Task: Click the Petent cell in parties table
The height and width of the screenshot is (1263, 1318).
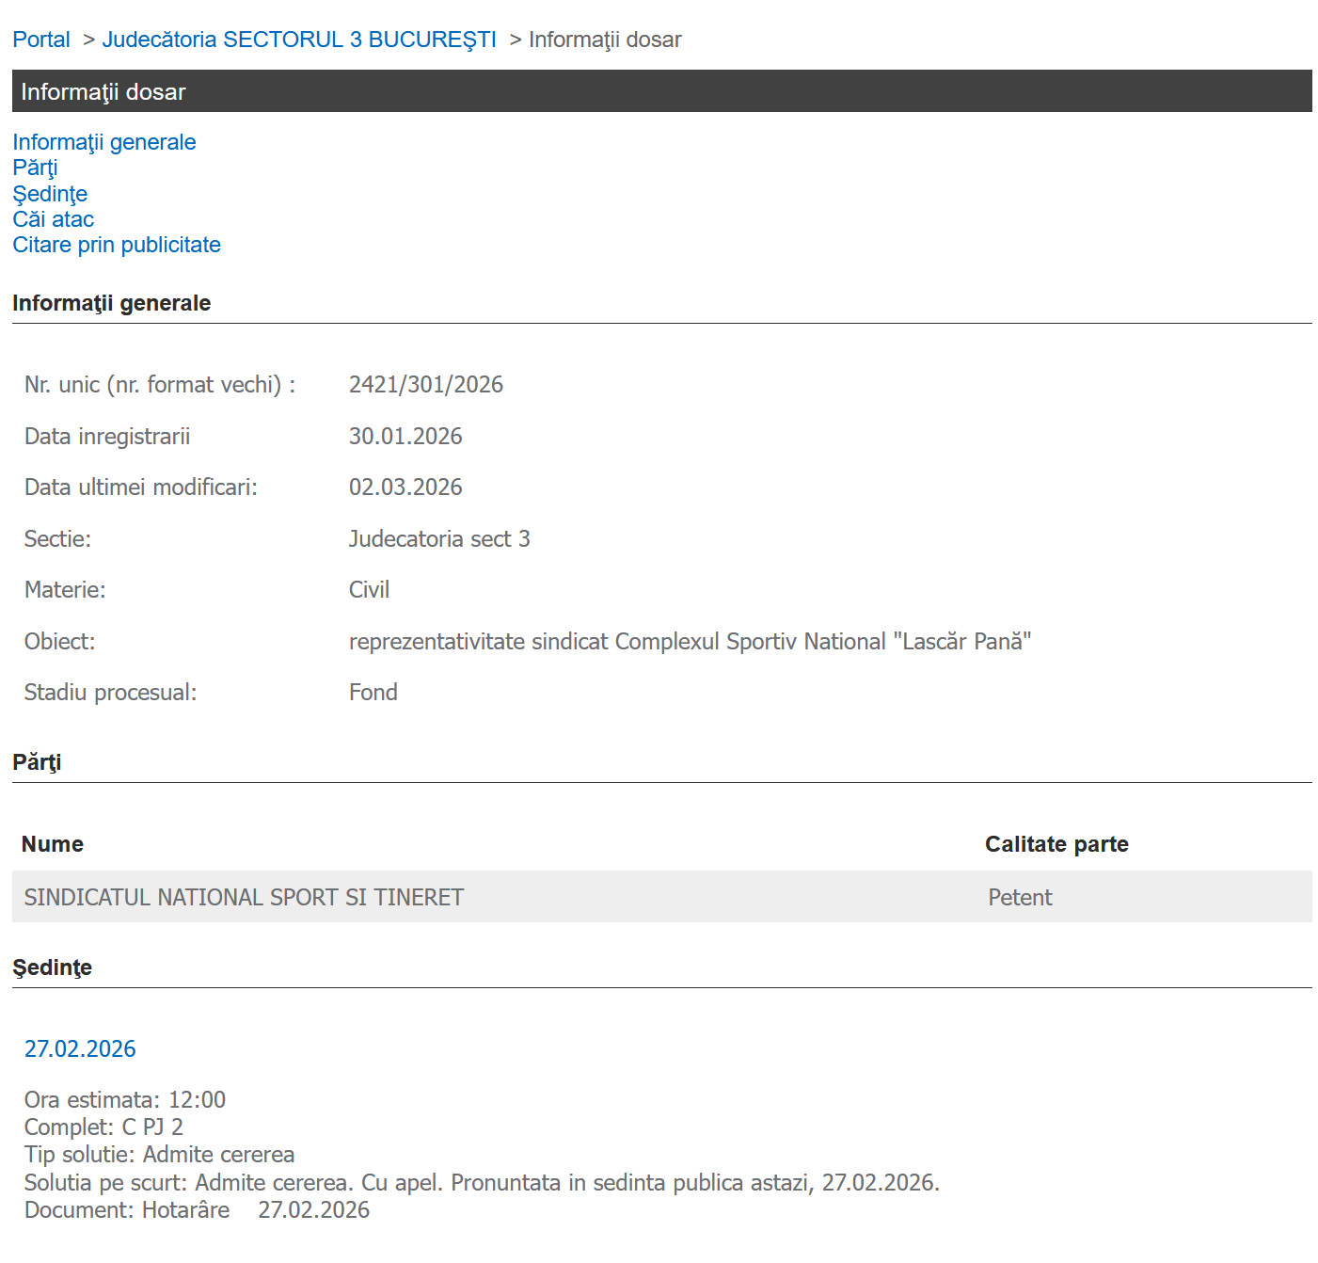Action: tap(1020, 898)
